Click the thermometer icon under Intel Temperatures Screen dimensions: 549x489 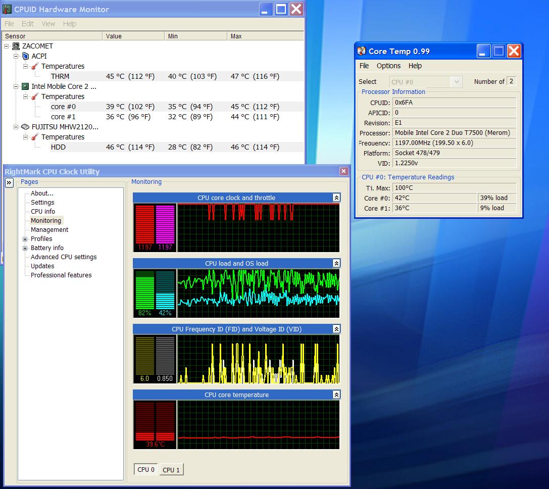(x=35, y=96)
